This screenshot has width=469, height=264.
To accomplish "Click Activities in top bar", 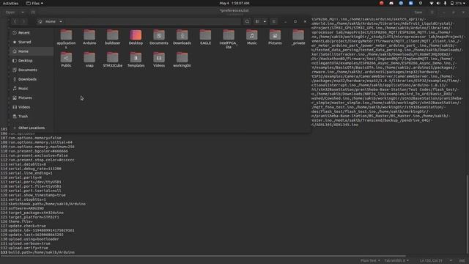I will coord(10,3).
